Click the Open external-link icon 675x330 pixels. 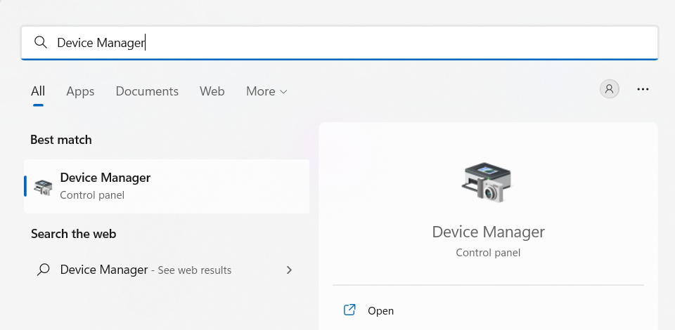click(349, 310)
